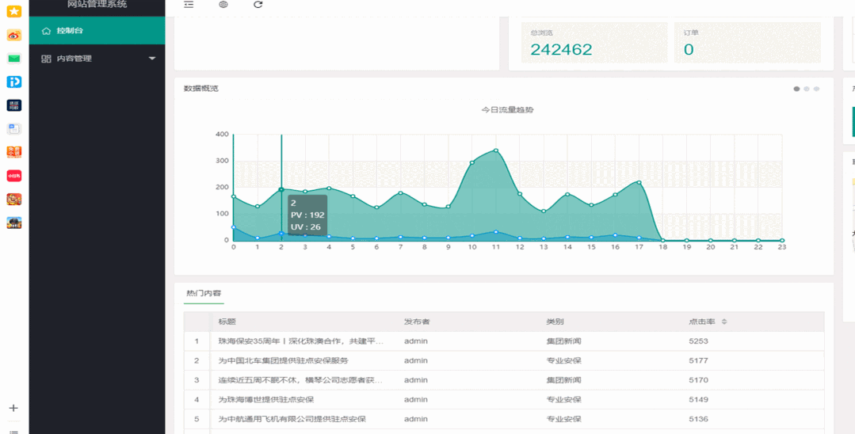Click the hour 11 peak point on chart
855x434 pixels.
tap(496, 150)
